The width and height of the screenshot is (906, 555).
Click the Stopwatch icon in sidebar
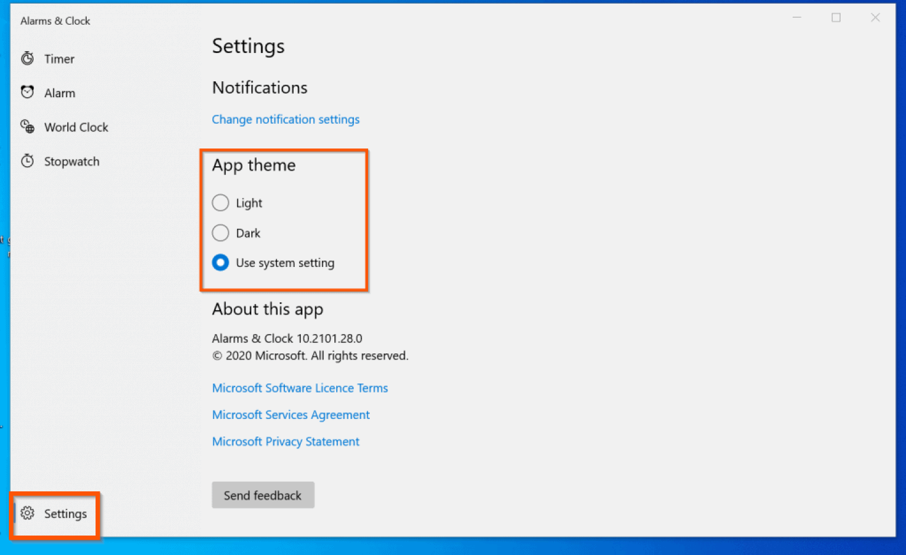(28, 161)
